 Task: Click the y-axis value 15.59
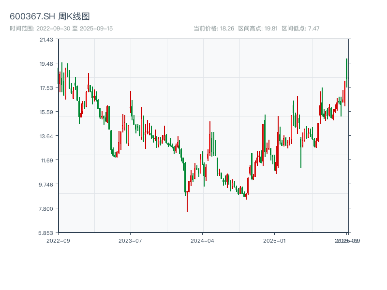coord(46,112)
